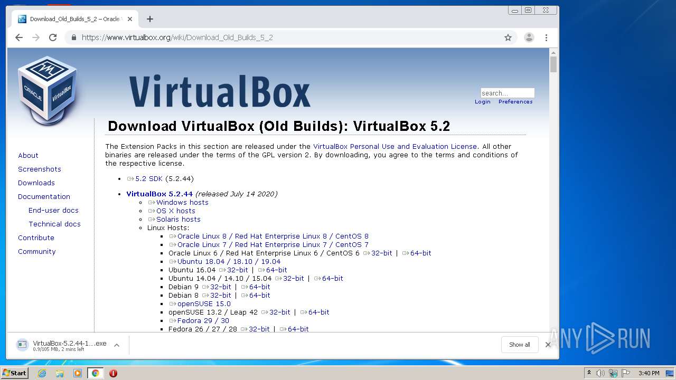
Task: Show hidden system tray icons
Action: tap(589, 373)
